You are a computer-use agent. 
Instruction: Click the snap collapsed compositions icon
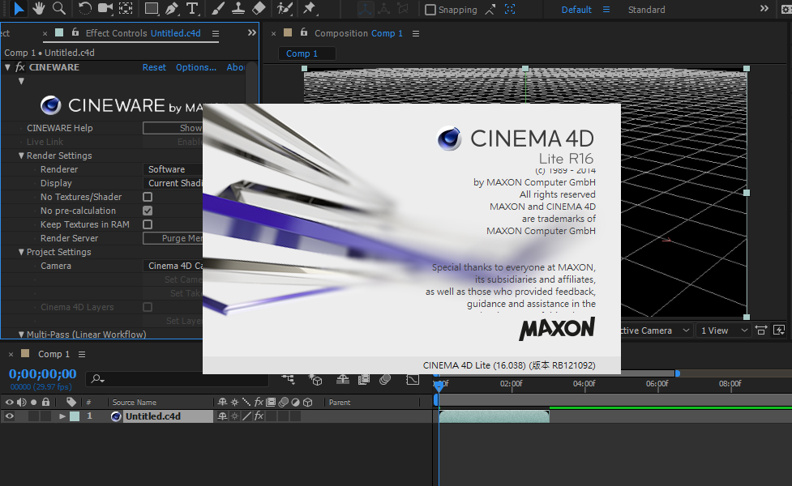[x=510, y=10]
